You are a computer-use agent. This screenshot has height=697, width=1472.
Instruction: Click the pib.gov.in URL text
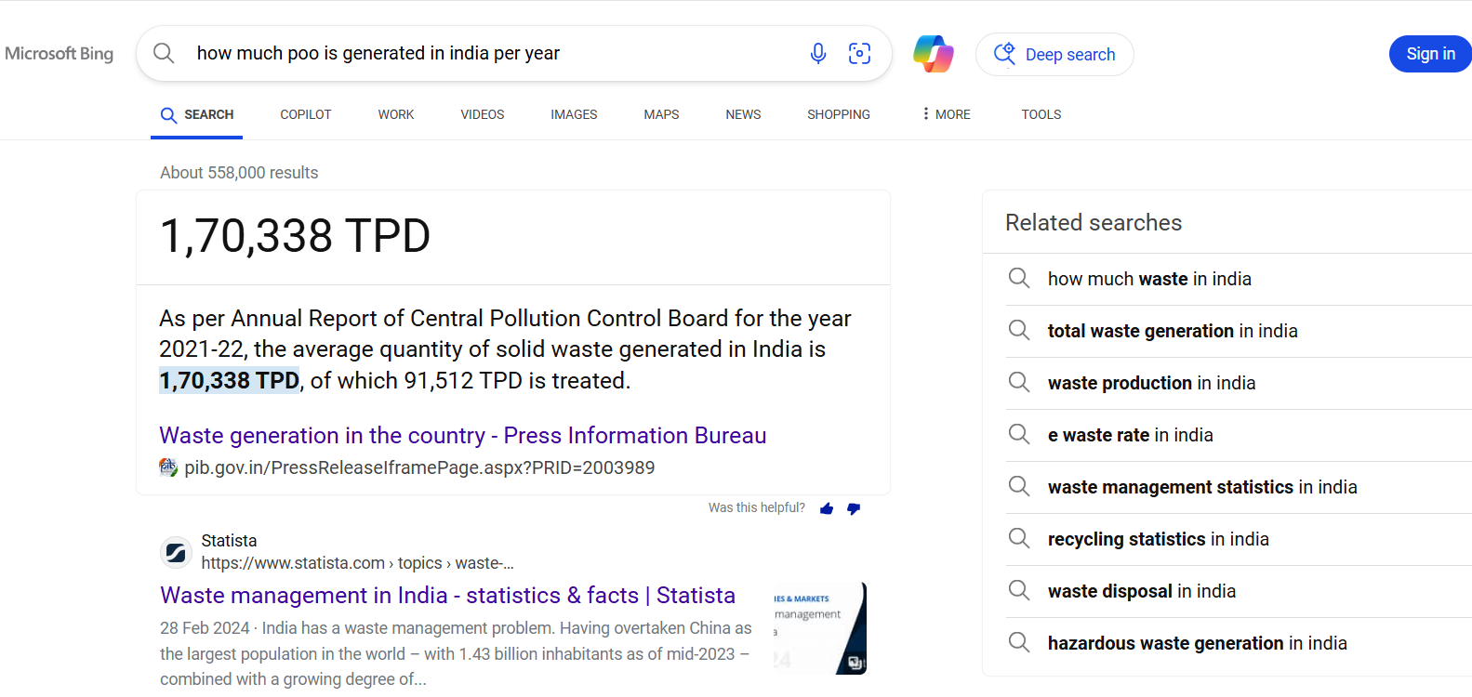coord(419,467)
